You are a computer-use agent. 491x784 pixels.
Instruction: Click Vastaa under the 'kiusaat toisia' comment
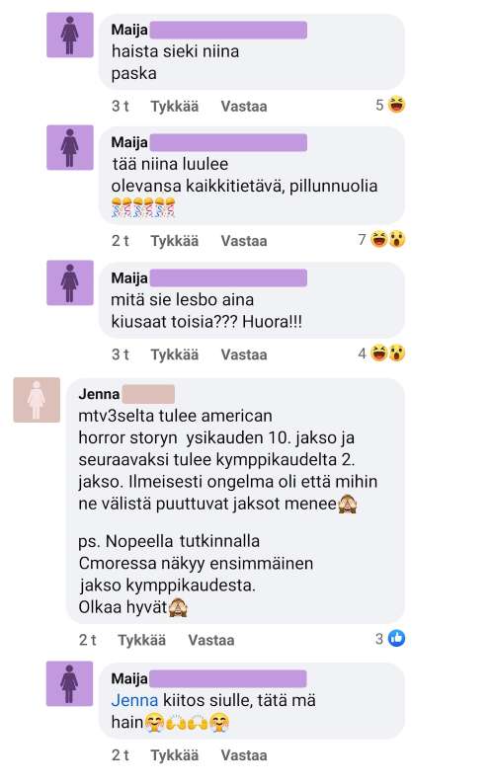pyautogui.click(x=244, y=354)
